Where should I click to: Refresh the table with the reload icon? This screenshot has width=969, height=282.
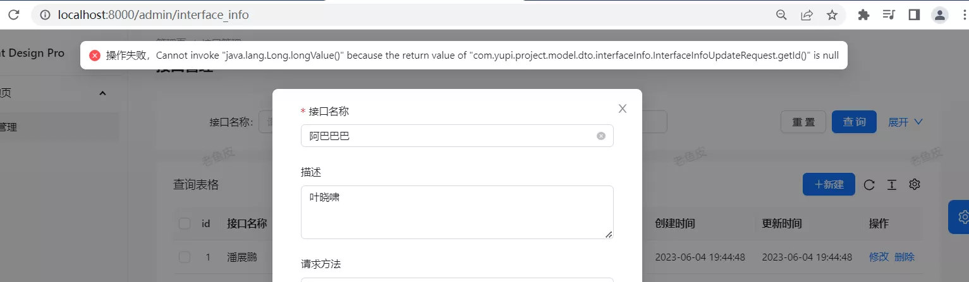pyautogui.click(x=869, y=184)
